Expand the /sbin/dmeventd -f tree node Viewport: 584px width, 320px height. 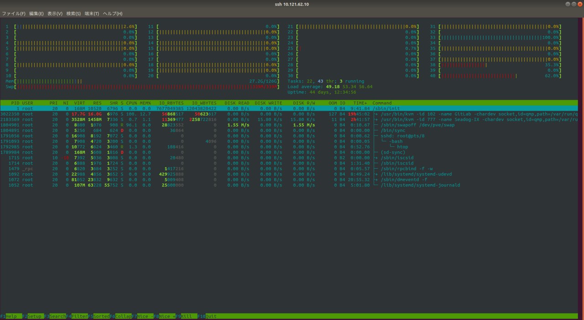pos(375,180)
